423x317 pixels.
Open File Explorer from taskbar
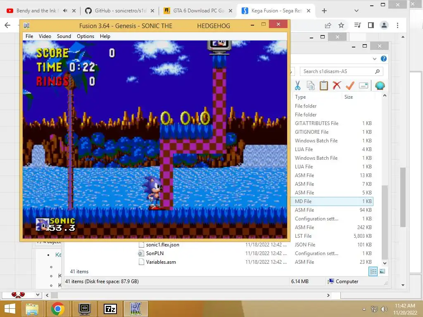coord(32,309)
